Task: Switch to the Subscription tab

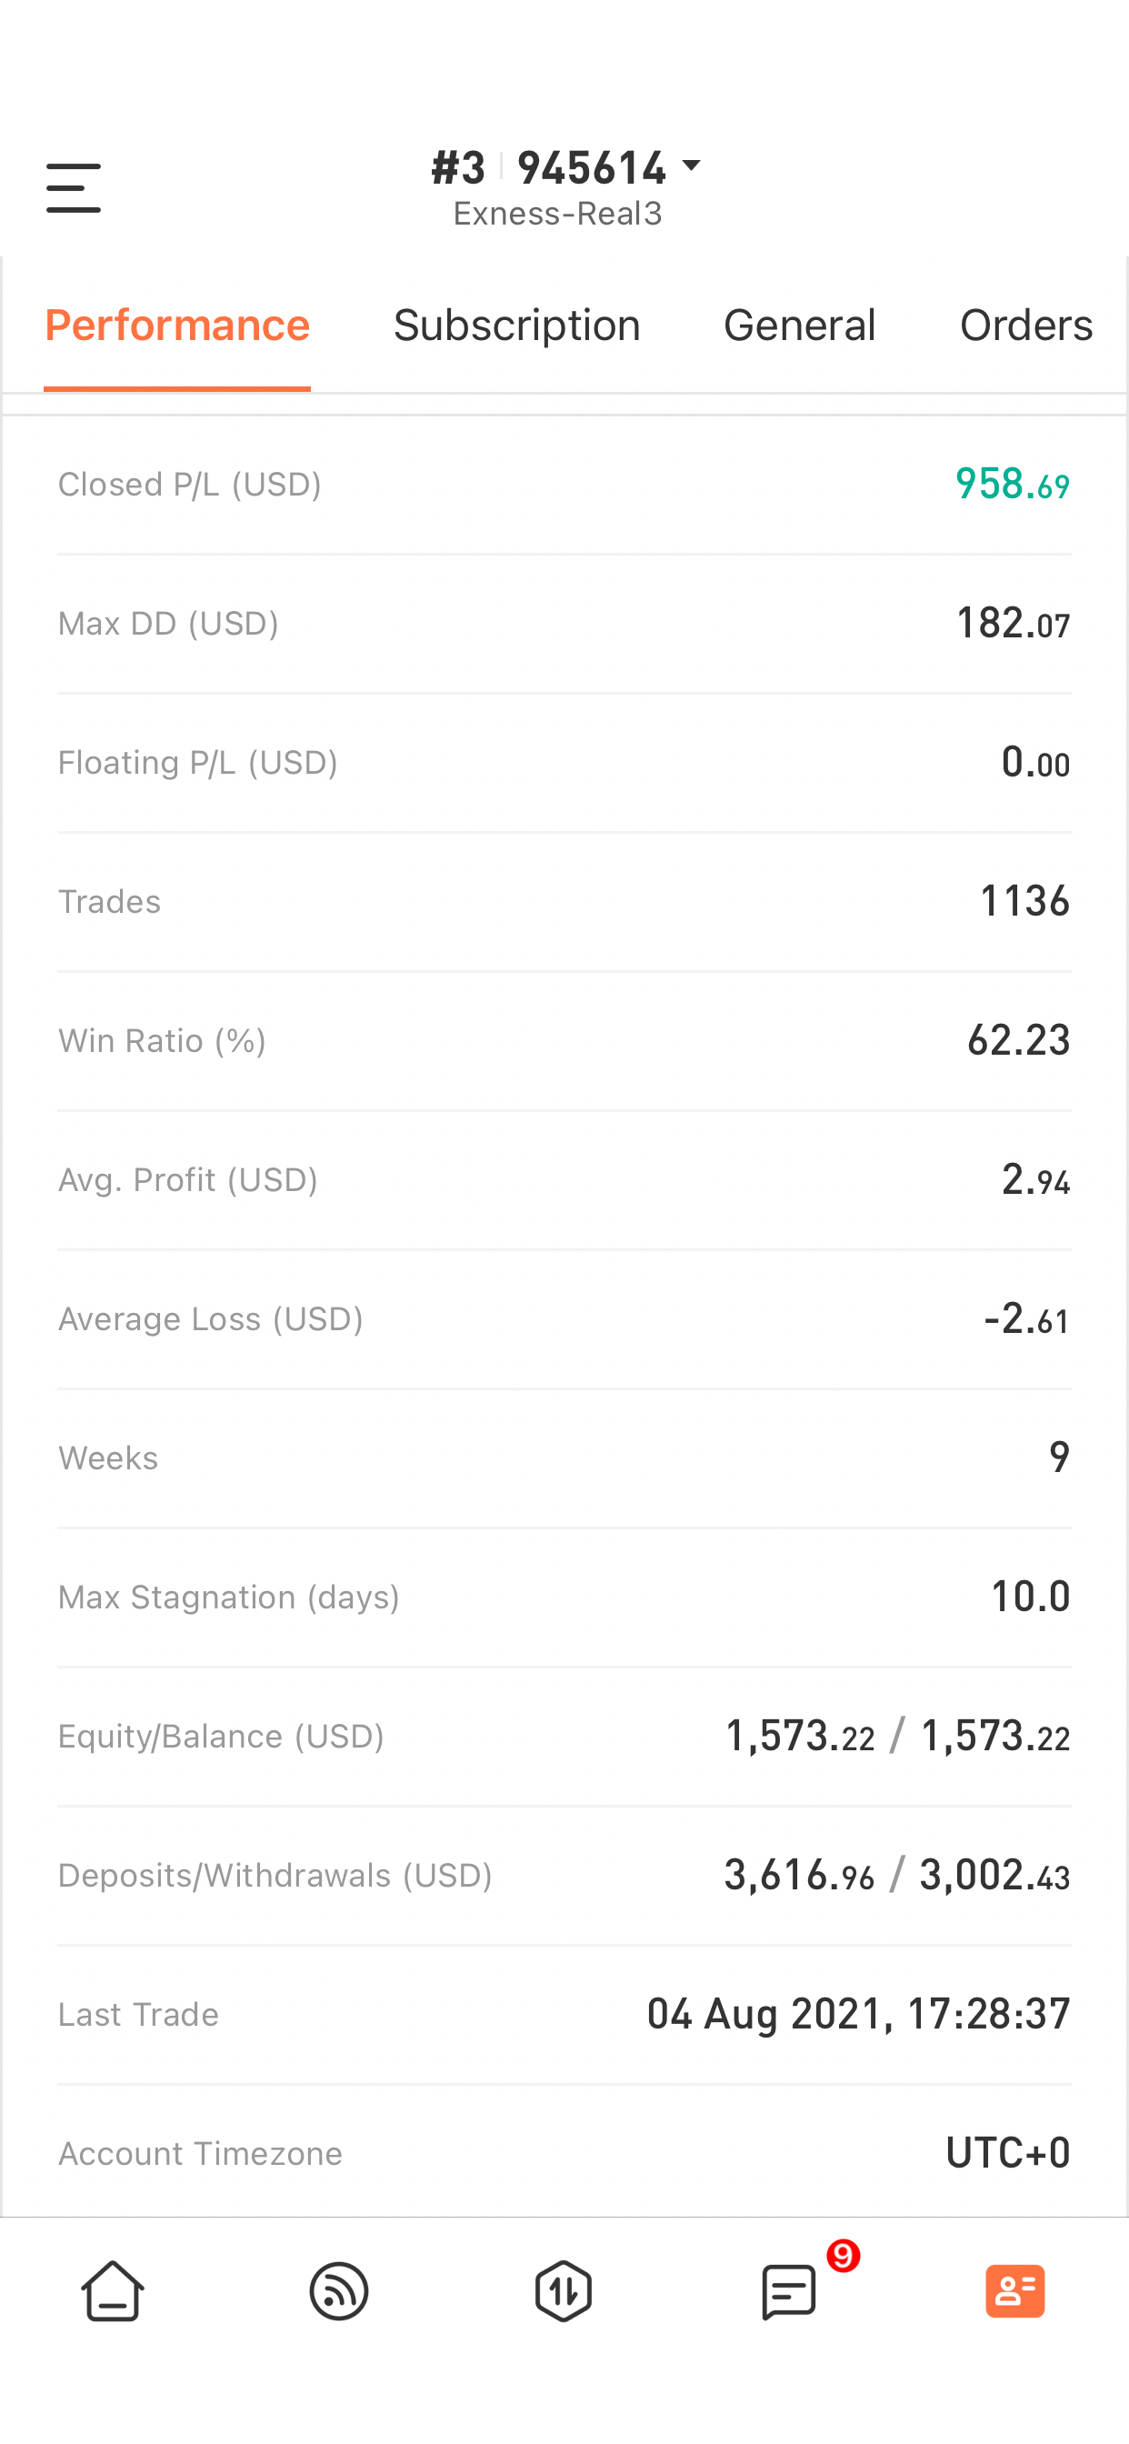Action: click(517, 326)
